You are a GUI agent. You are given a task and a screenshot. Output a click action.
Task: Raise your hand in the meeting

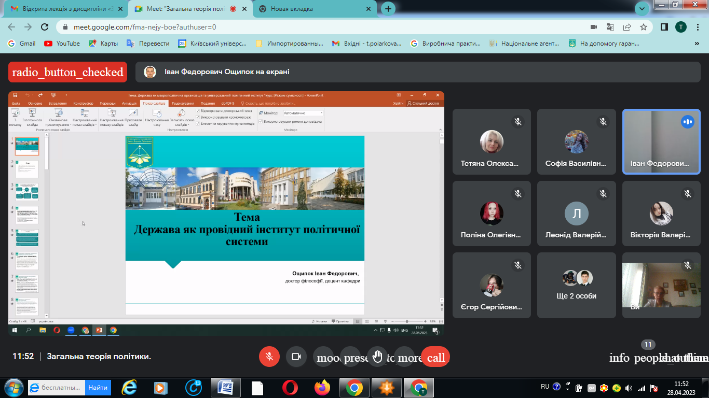pos(378,357)
